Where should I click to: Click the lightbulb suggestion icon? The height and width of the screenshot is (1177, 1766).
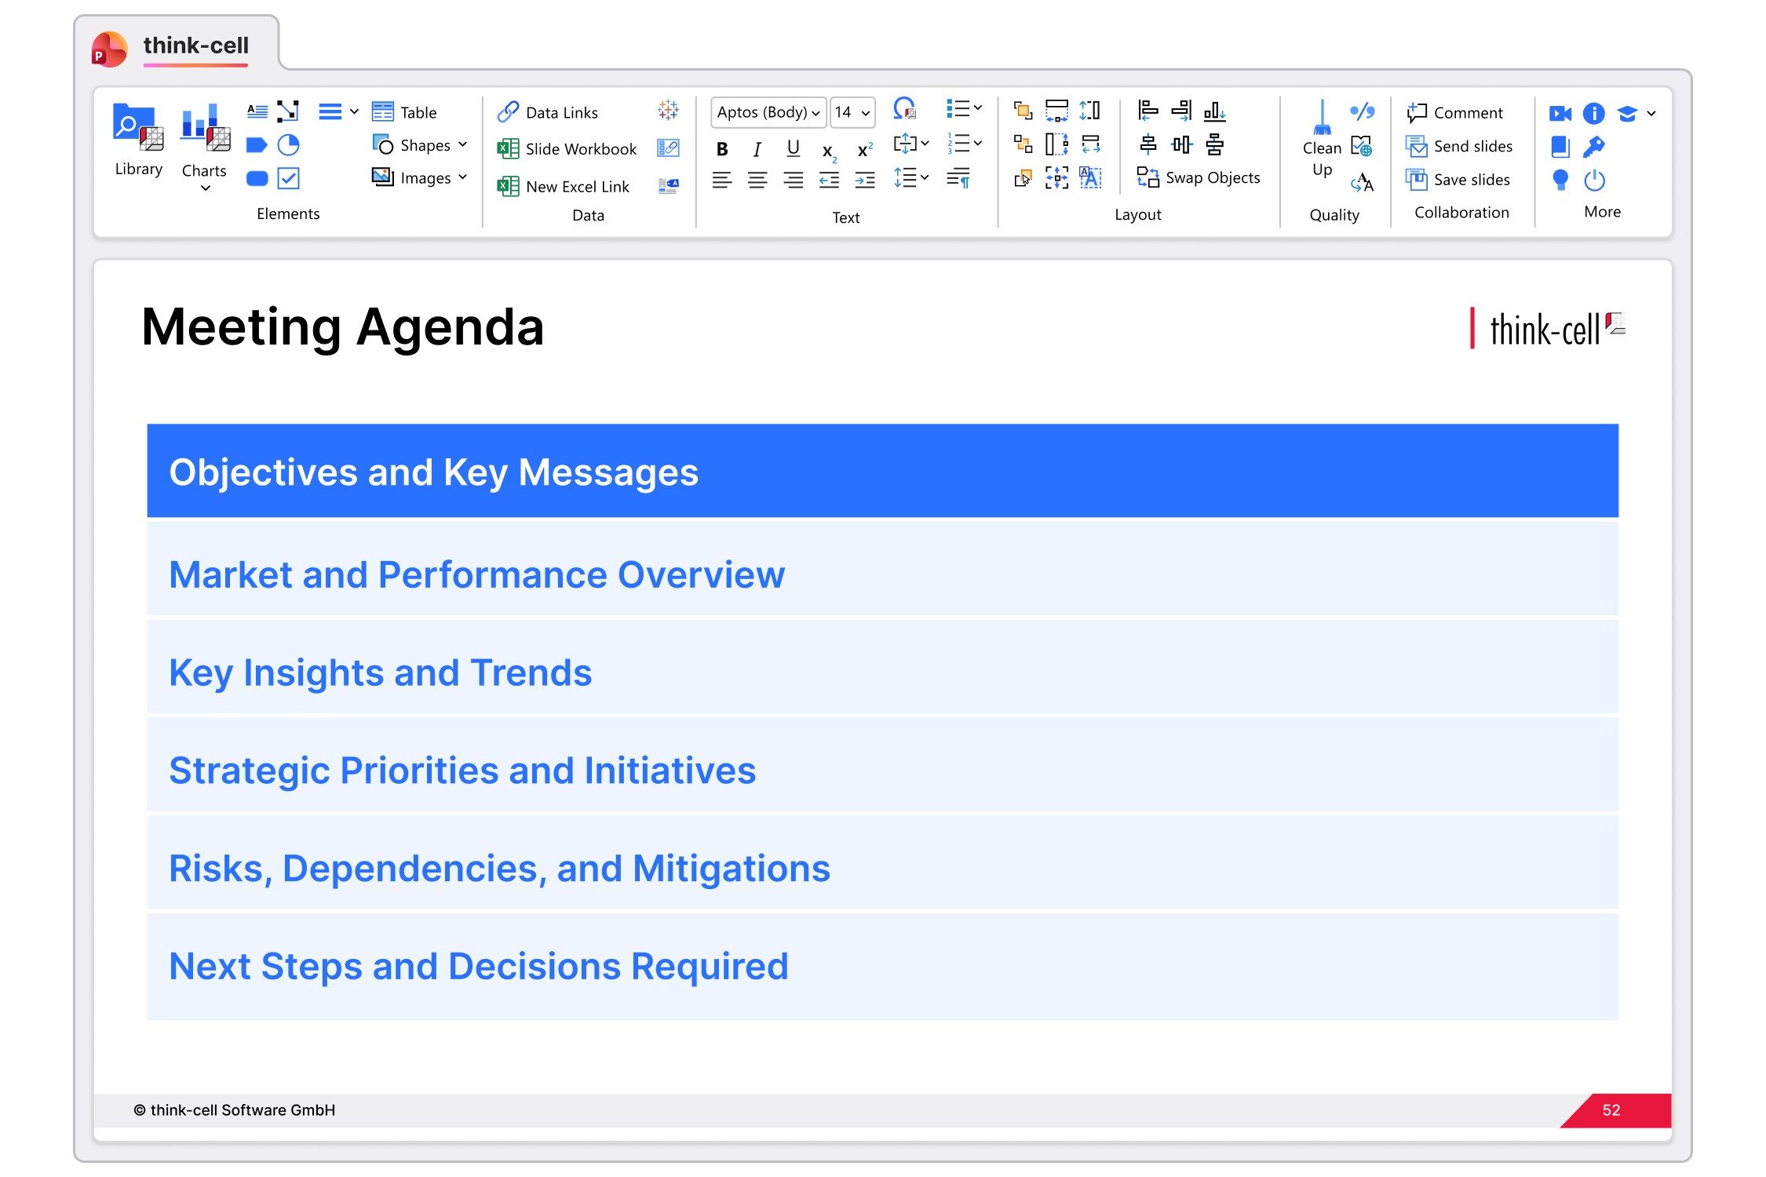(1560, 180)
